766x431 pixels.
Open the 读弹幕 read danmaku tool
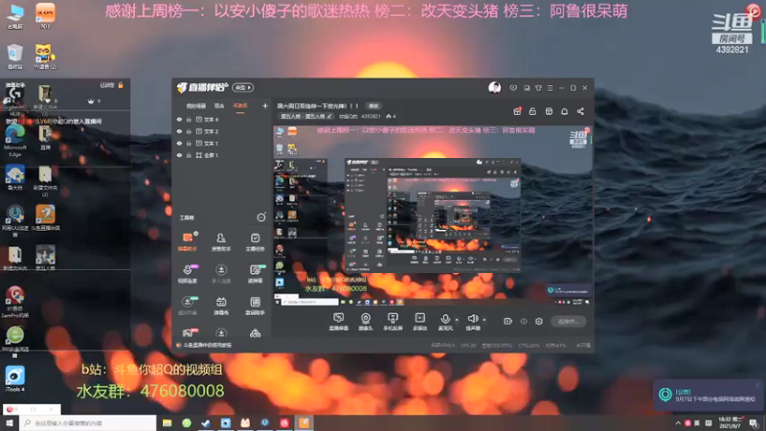(255, 274)
